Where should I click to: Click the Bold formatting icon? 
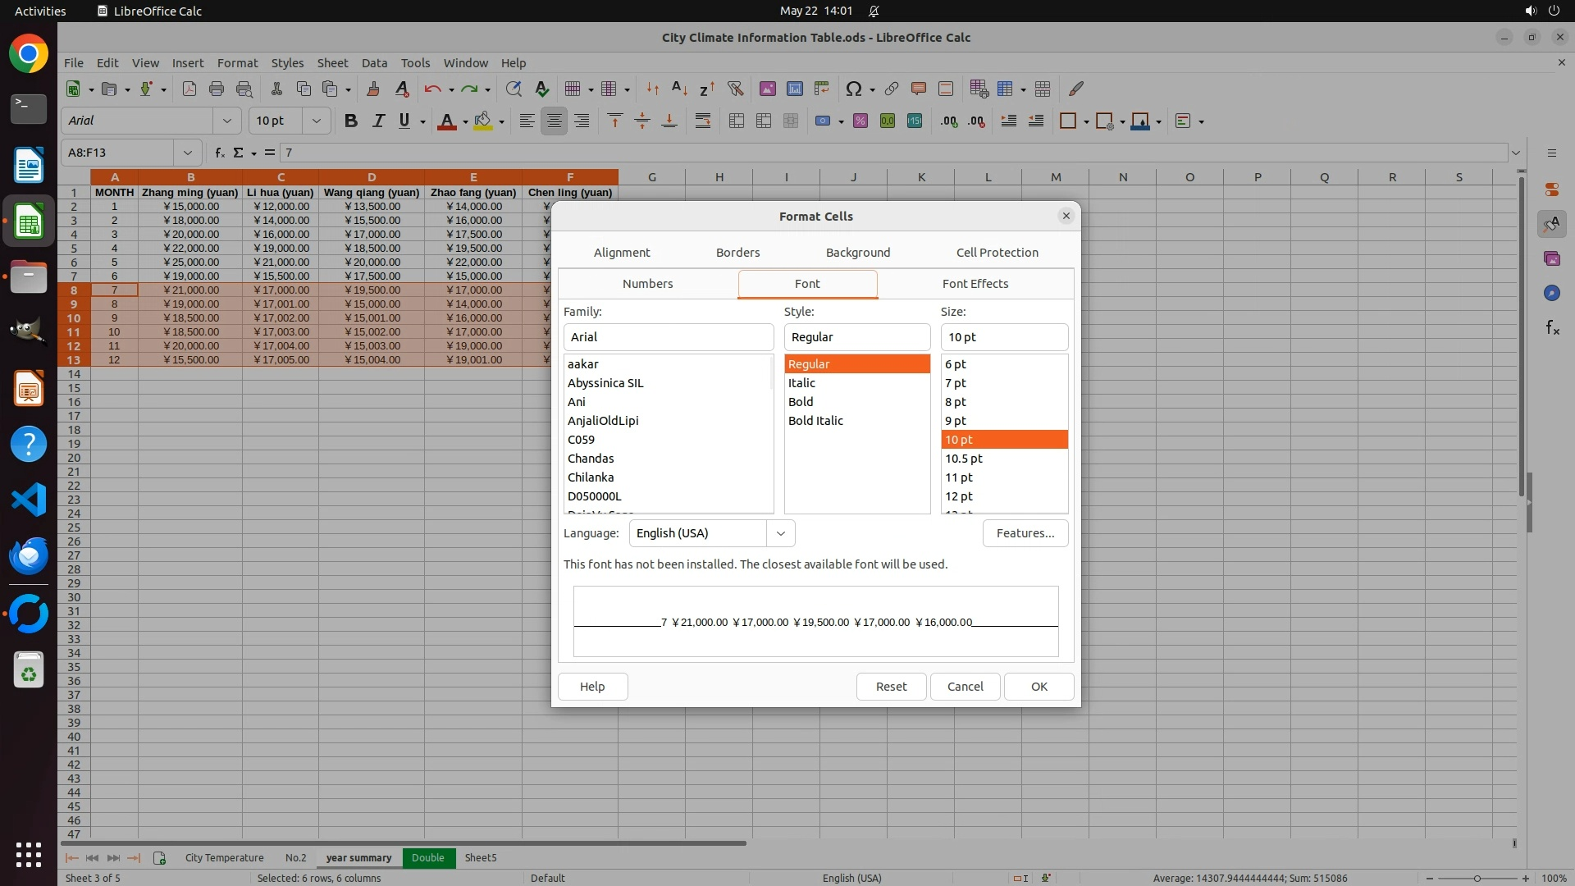(x=351, y=121)
